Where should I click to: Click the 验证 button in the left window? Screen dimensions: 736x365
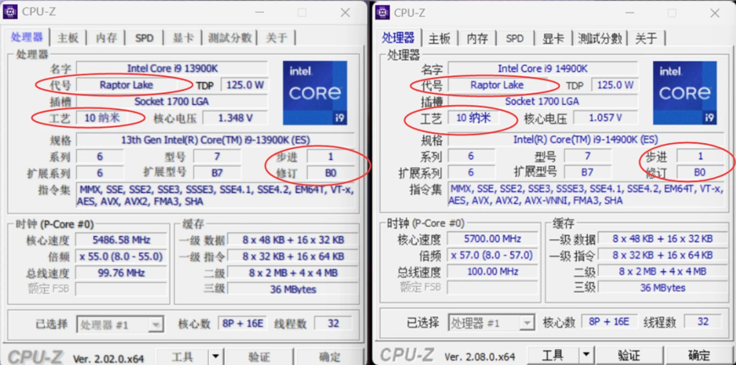click(x=259, y=356)
